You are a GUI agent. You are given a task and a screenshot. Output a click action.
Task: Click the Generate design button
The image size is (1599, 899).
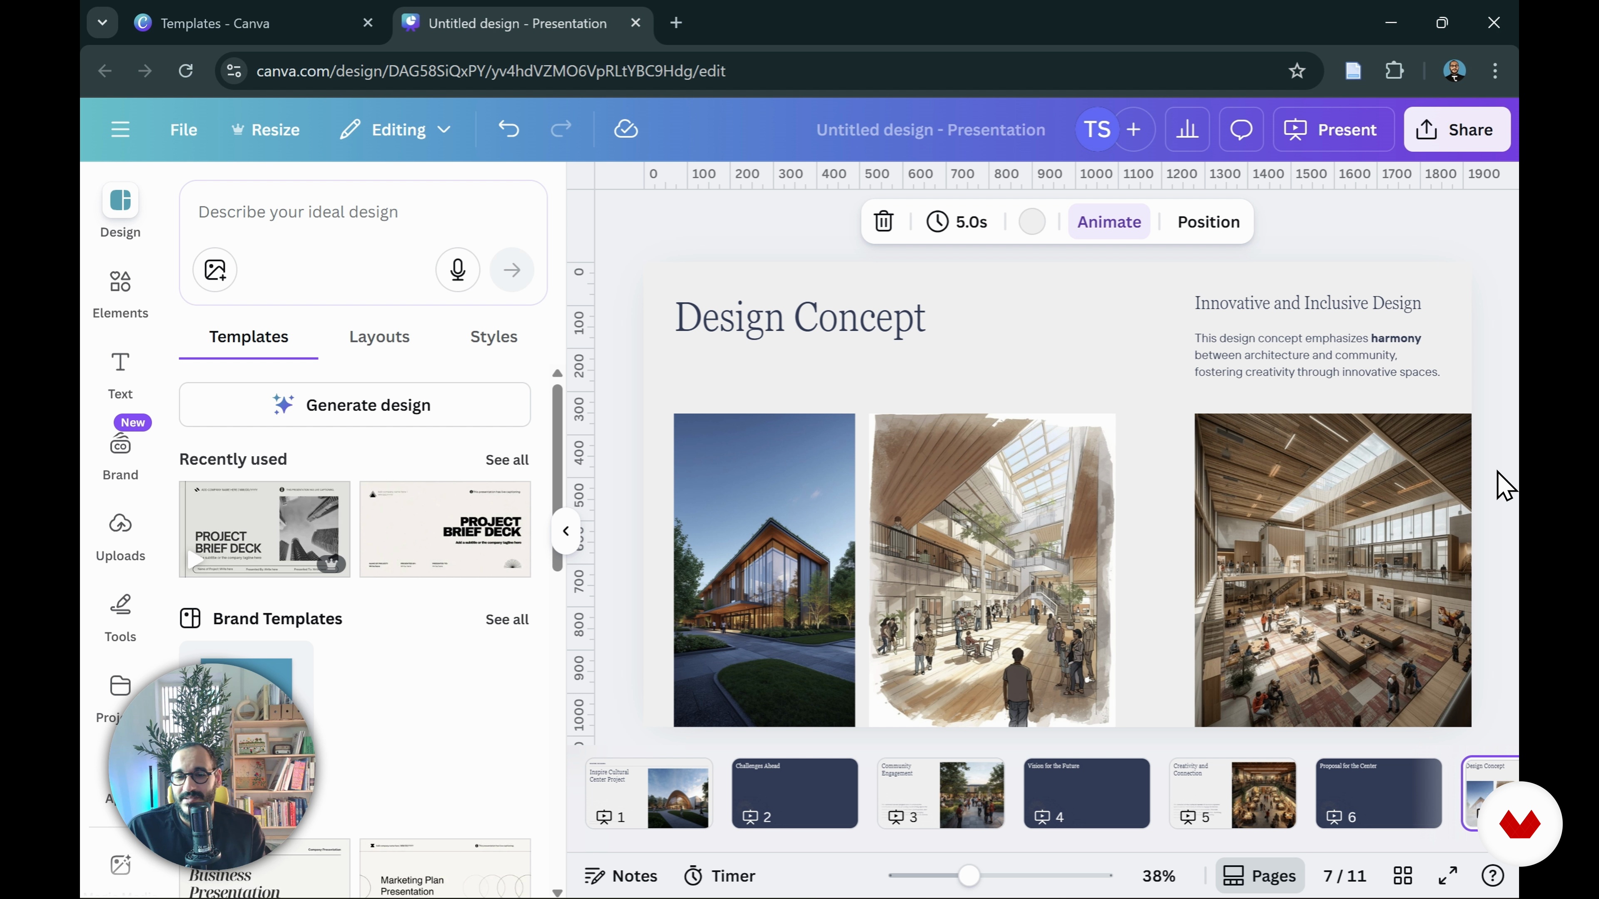point(354,405)
